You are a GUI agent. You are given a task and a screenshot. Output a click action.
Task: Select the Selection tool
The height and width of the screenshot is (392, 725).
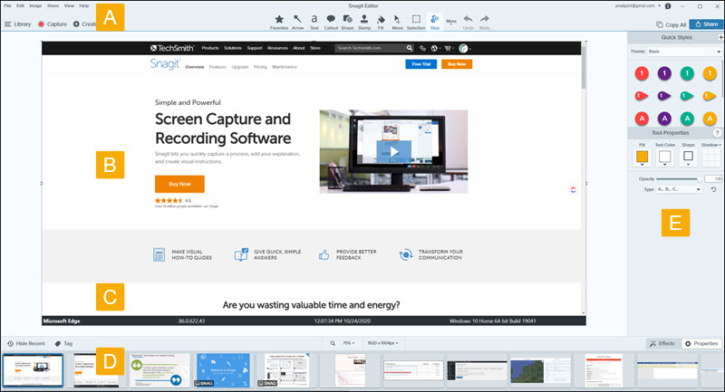coord(416,22)
